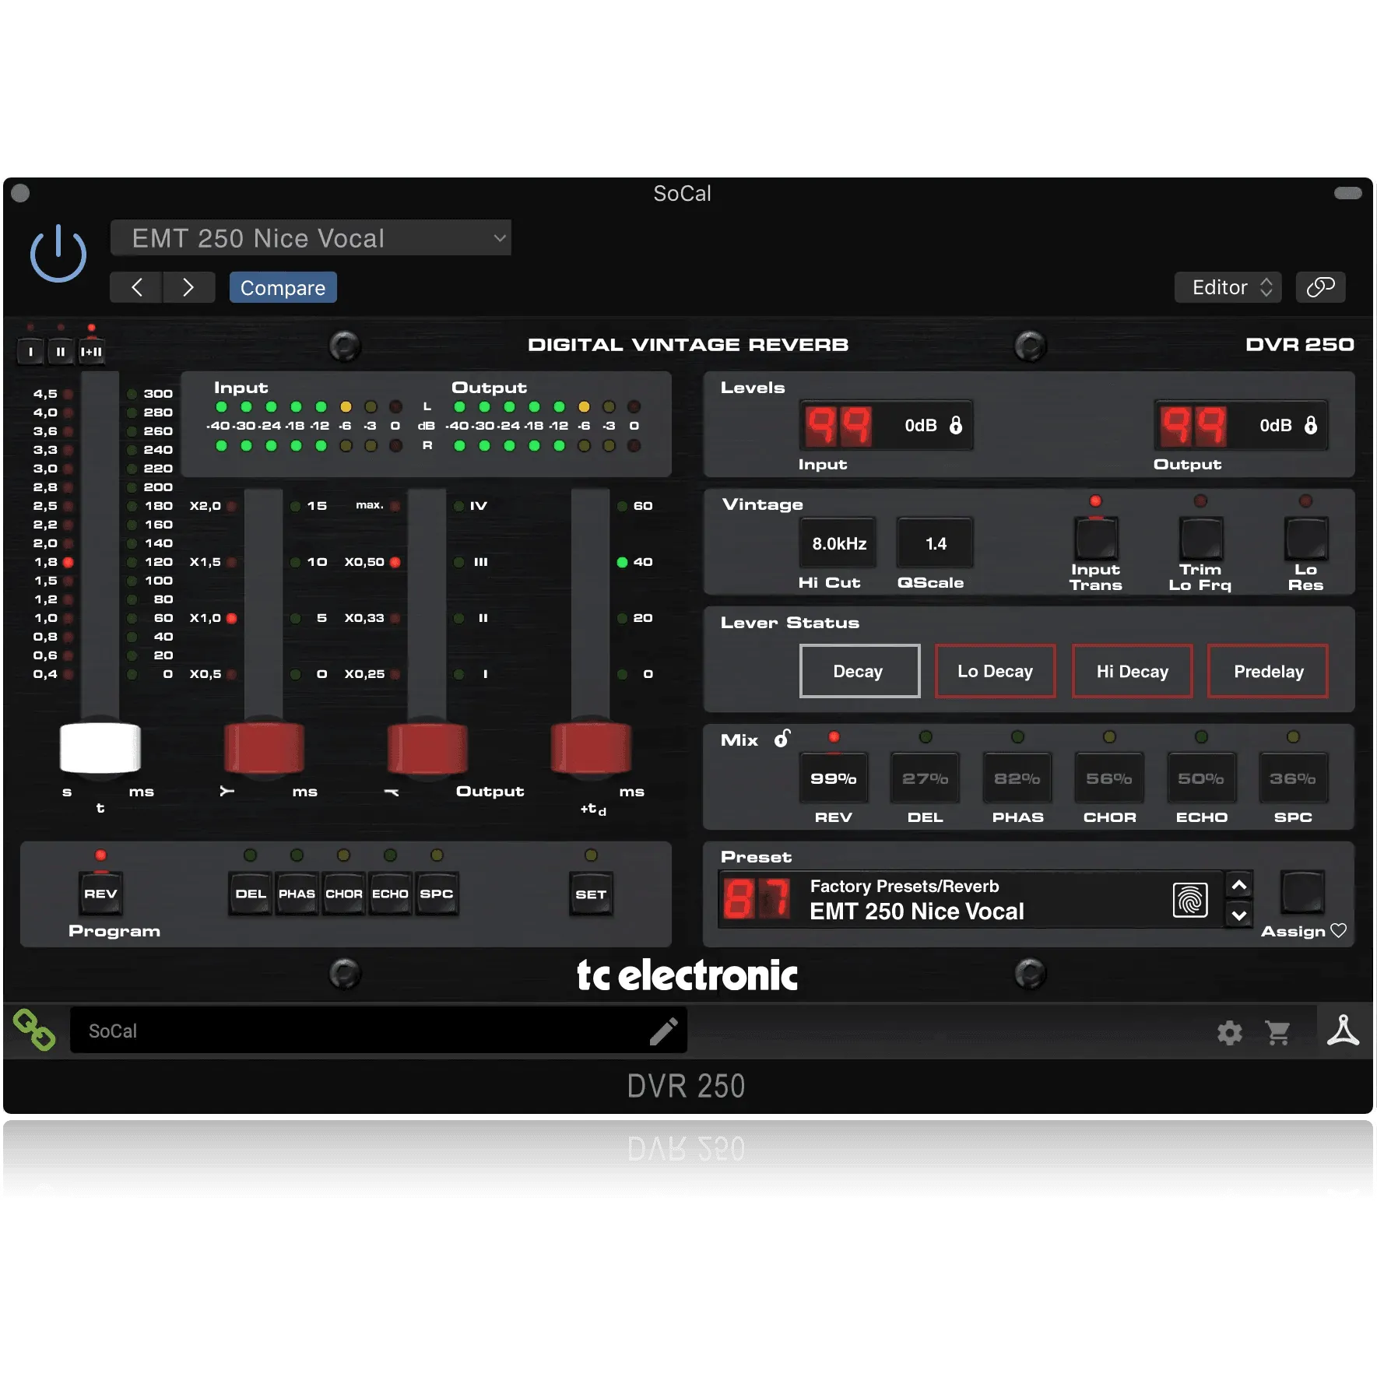Screen dimensions: 1377x1377
Task: Select channel mode II button
Action: pos(61,352)
